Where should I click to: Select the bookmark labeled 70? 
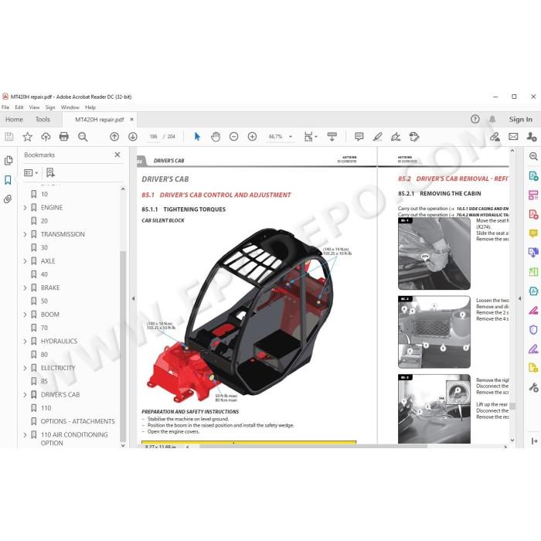pyautogui.click(x=44, y=328)
